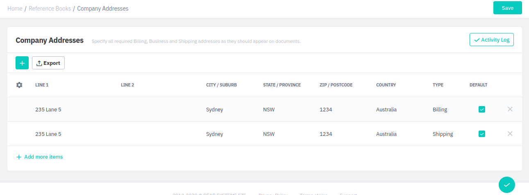This screenshot has width=529, height=195.
Task: Open the Activity Log
Action: (x=491, y=40)
